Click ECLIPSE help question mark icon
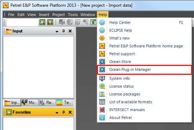 (x=102, y=30)
